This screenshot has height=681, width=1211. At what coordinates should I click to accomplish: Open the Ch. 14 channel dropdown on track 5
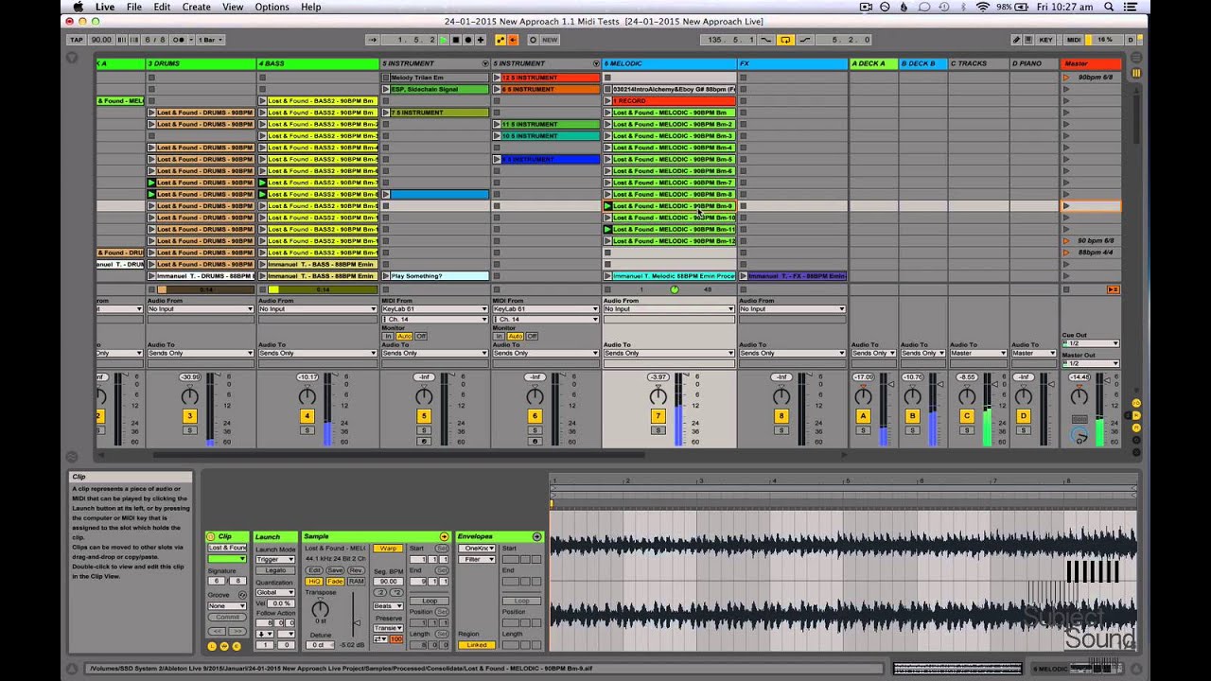[x=435, y=320]
